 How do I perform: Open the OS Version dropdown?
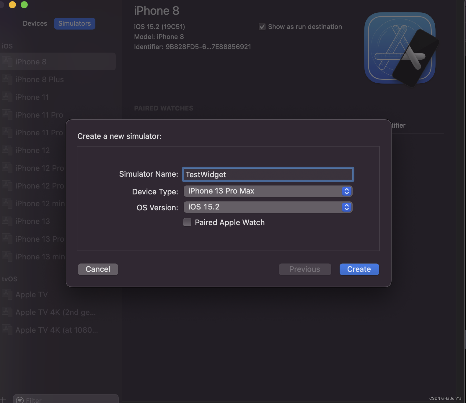pos(268,207)
